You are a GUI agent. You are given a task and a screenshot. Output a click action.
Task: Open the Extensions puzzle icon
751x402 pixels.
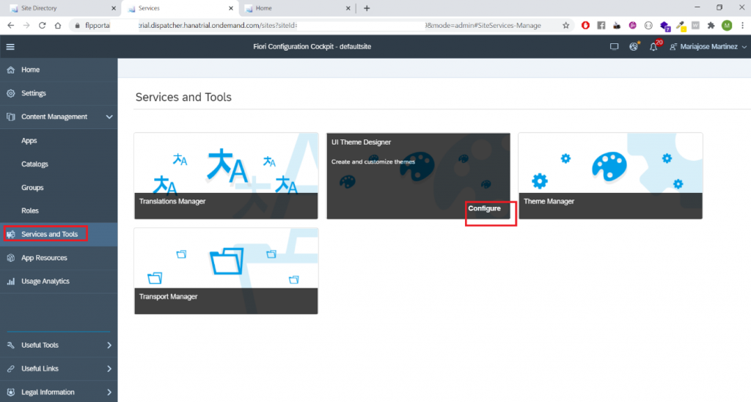click(711, 26)
